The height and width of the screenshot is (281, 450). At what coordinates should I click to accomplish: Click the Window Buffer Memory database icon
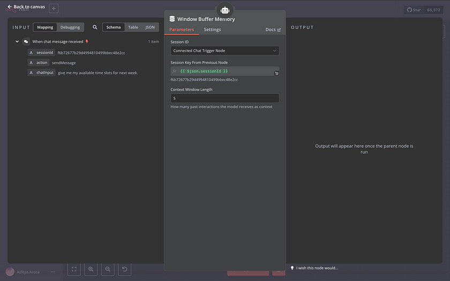(172, 19)
